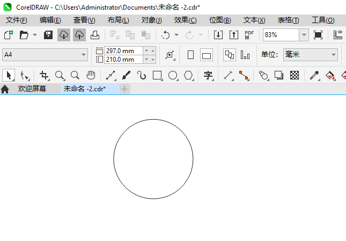This screenshot has height=241, width=346.
Task: Click the Export icon
Action: tap(234, 35)
